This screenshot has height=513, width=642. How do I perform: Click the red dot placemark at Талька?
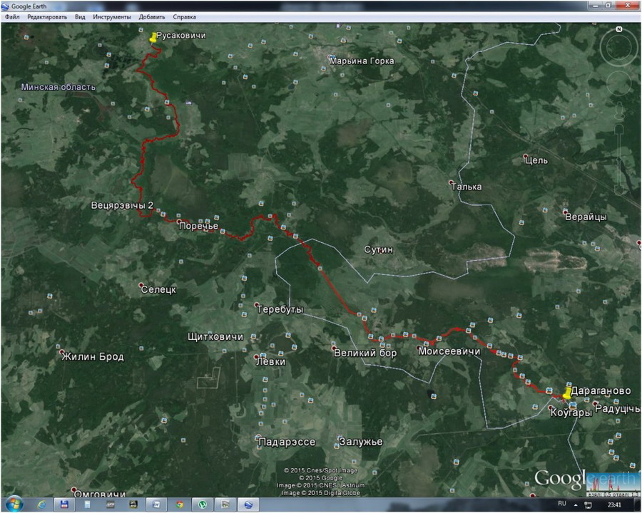click(451, 183)
